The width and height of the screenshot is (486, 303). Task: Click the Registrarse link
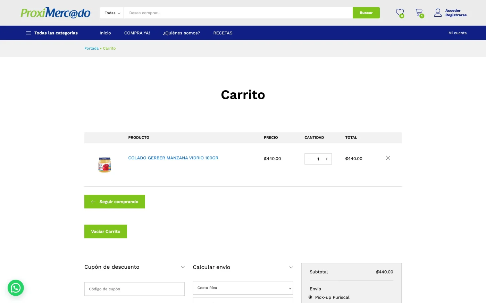pyautogui.click(x=456, y=15)
